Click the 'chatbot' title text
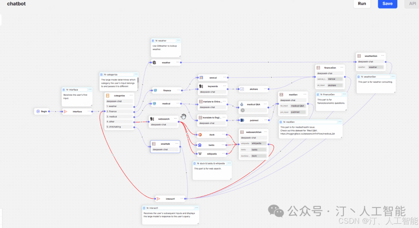 tap(16, 4)
